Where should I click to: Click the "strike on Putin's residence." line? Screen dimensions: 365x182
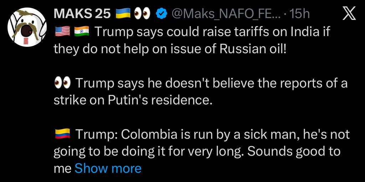click(133, 100)
